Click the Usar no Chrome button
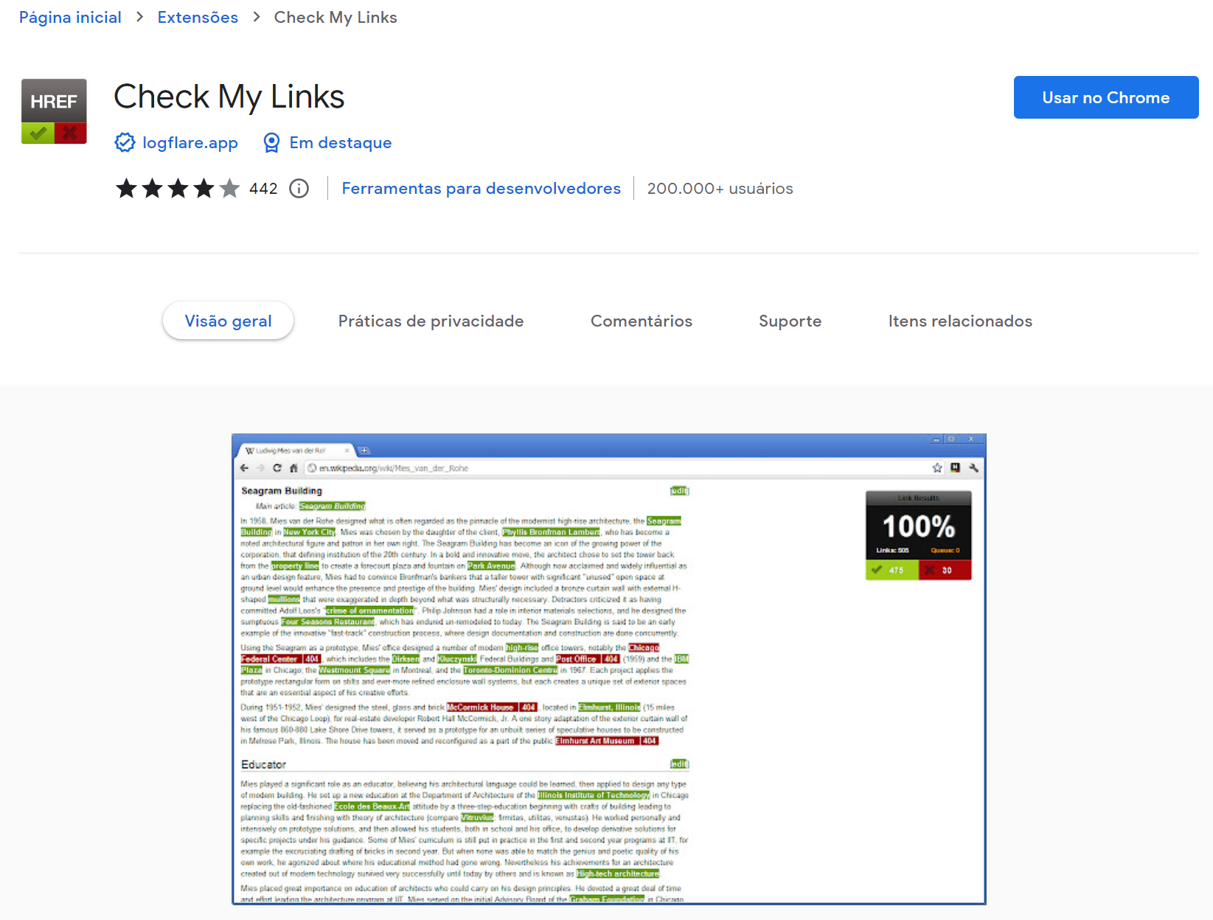1213x920 pixels. point(1106,97)
